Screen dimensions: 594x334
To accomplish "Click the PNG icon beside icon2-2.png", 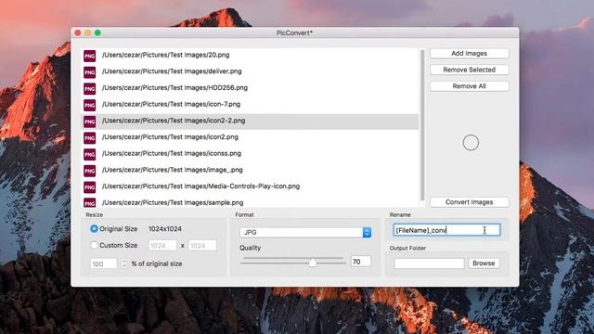I will point(90,122).
